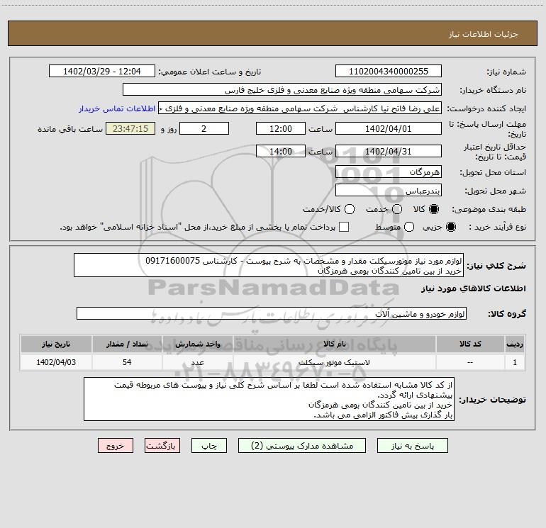The width and height of the screenshot is (546, 528).
Task: Click the validity hour field 14:00
Action: pyautogui.click(x=281, y=152)
